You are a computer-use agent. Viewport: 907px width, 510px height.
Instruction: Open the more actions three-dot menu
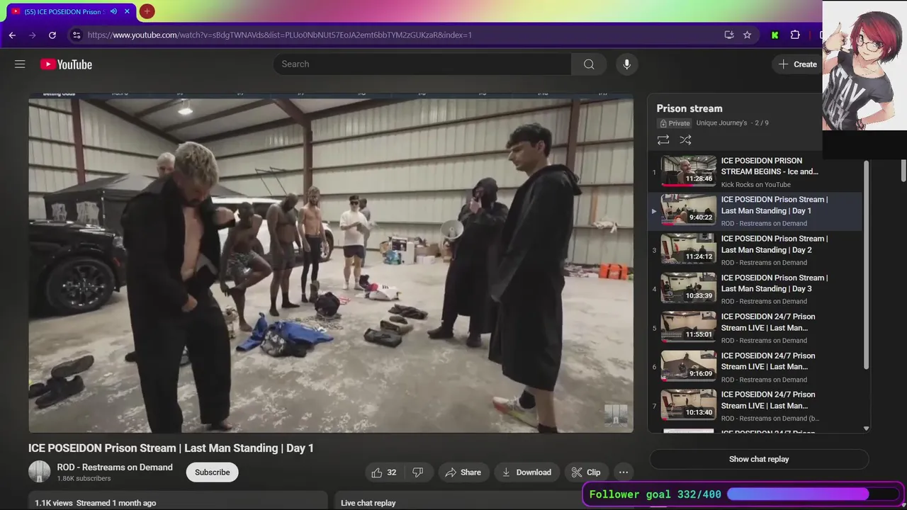[x=624, y=472]
